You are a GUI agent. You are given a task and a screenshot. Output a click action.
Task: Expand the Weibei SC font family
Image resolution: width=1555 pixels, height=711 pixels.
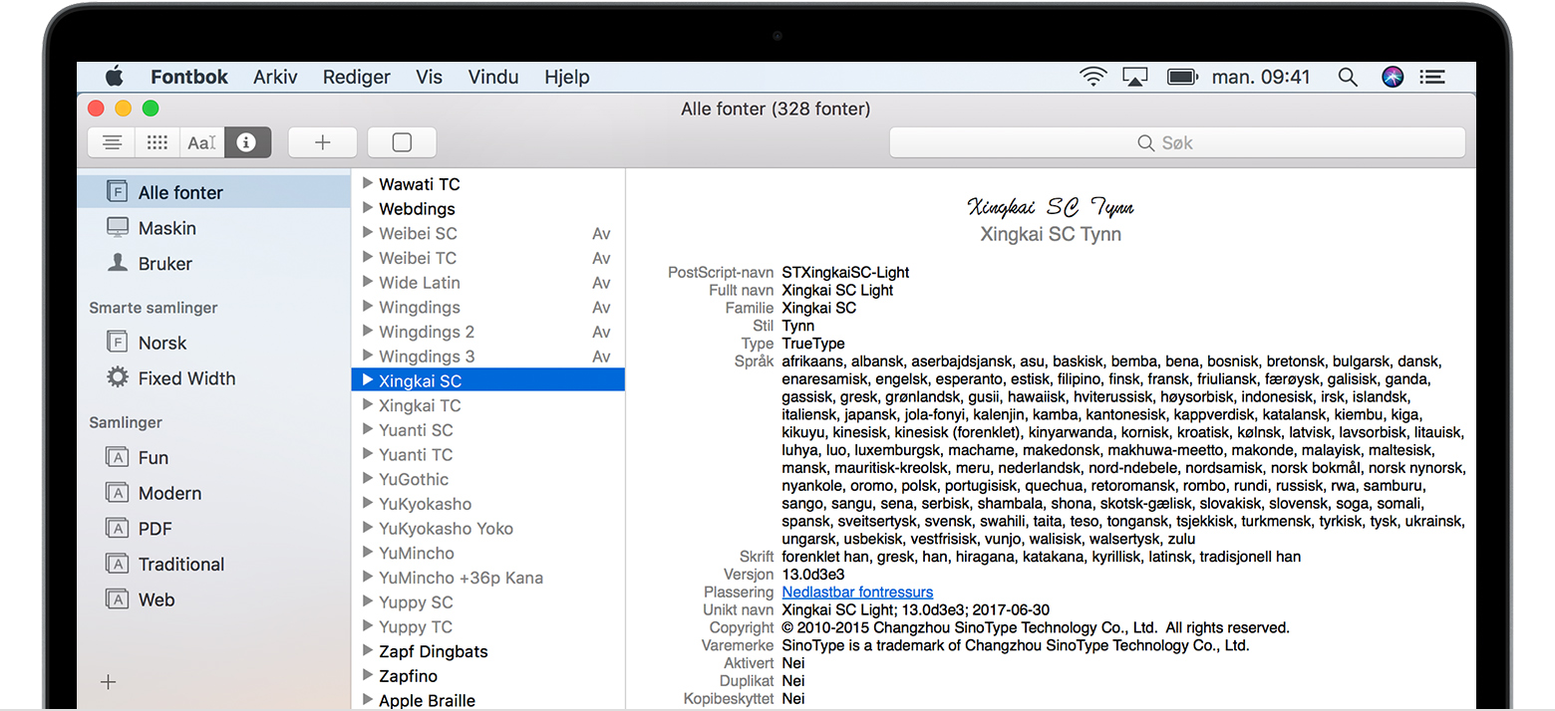(x=367, y=233)
